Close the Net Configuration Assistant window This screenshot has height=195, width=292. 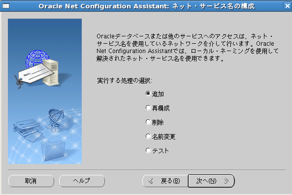pos(288,6)
